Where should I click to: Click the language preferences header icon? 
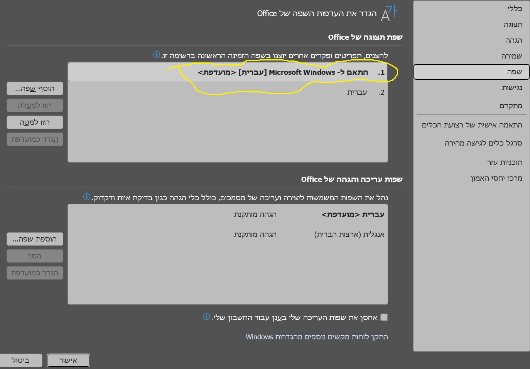point(391,13)
